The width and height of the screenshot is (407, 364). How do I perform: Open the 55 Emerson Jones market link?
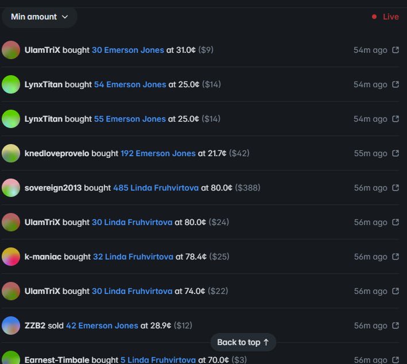130,119
